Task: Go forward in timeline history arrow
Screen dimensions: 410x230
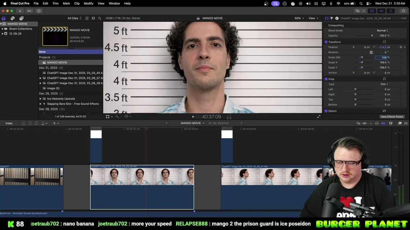Action: coord(242,123)
